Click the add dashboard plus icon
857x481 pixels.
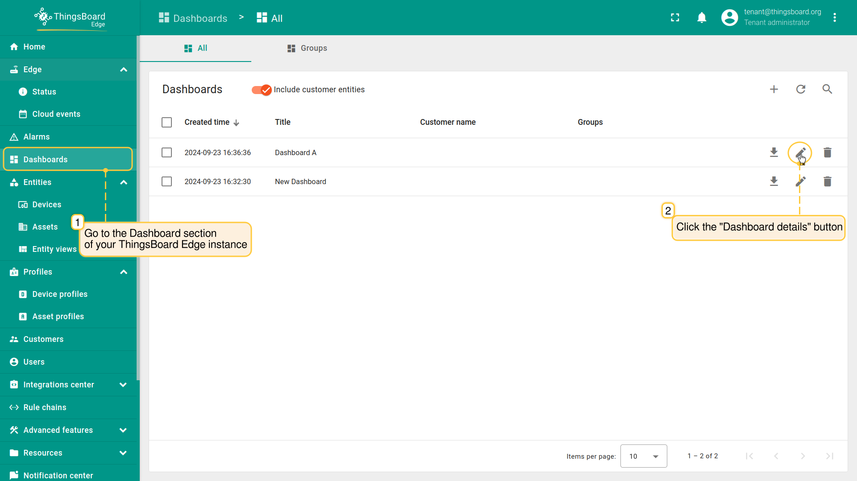pyautogui.click(x=774, y=89)
